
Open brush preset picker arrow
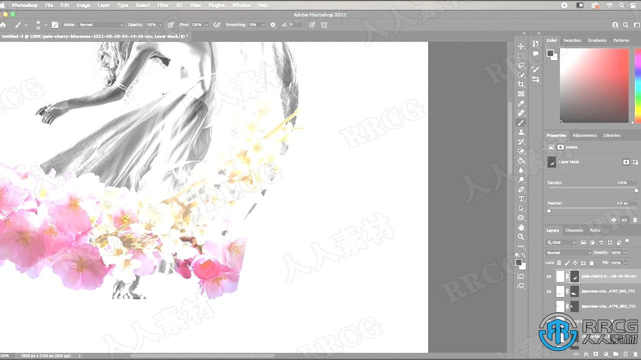(46, 24)
